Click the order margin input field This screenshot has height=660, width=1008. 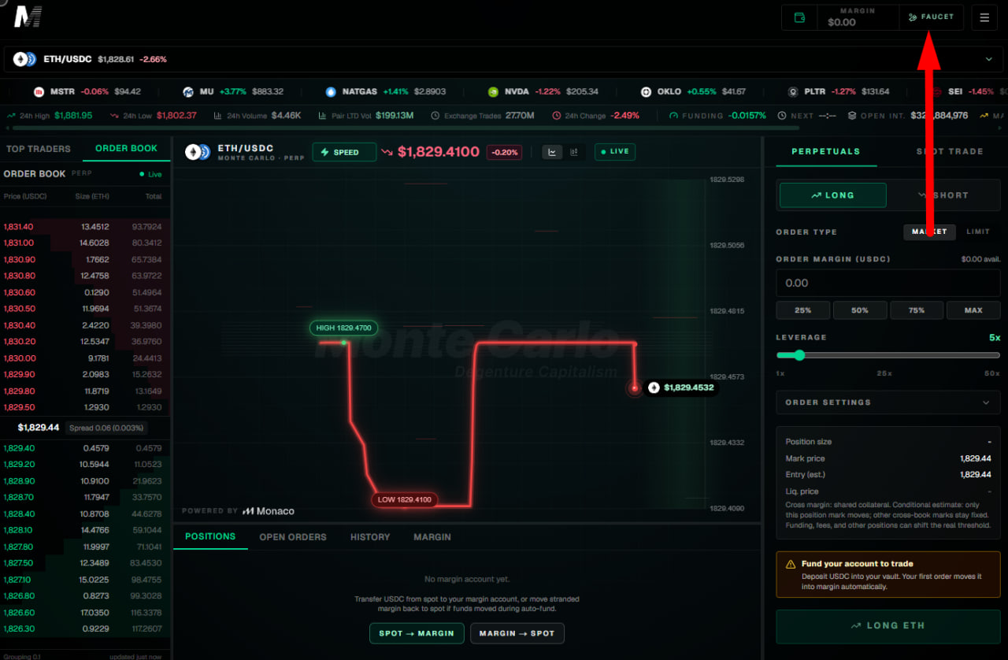(888, 283)
